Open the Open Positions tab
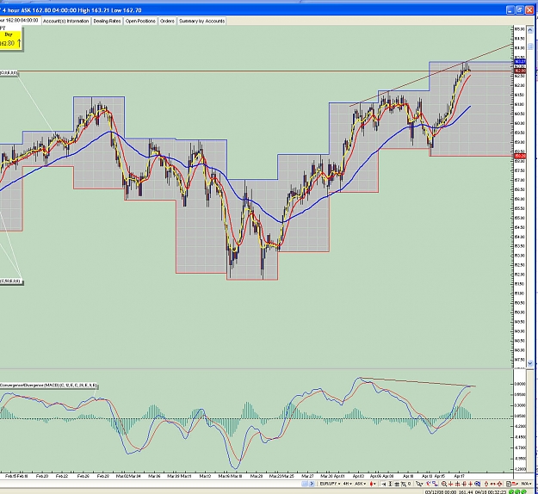Image resolution: width=538 pixels, height=494 pixels. pyautogui.click(x=140, y=21)
